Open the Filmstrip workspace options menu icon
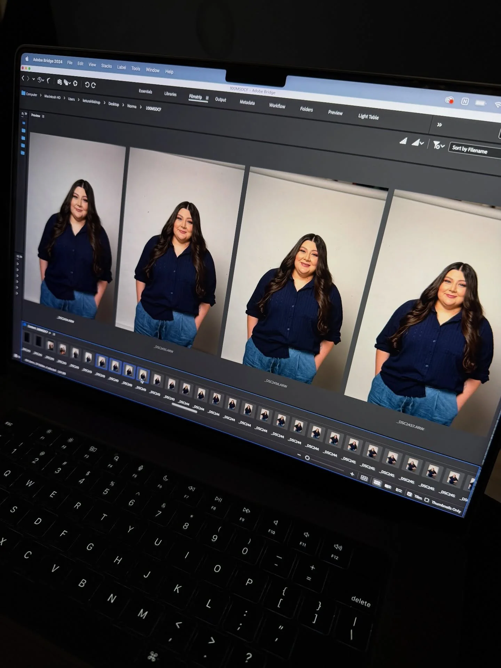This screenshot has width=501, height=668. coord(207,98)
